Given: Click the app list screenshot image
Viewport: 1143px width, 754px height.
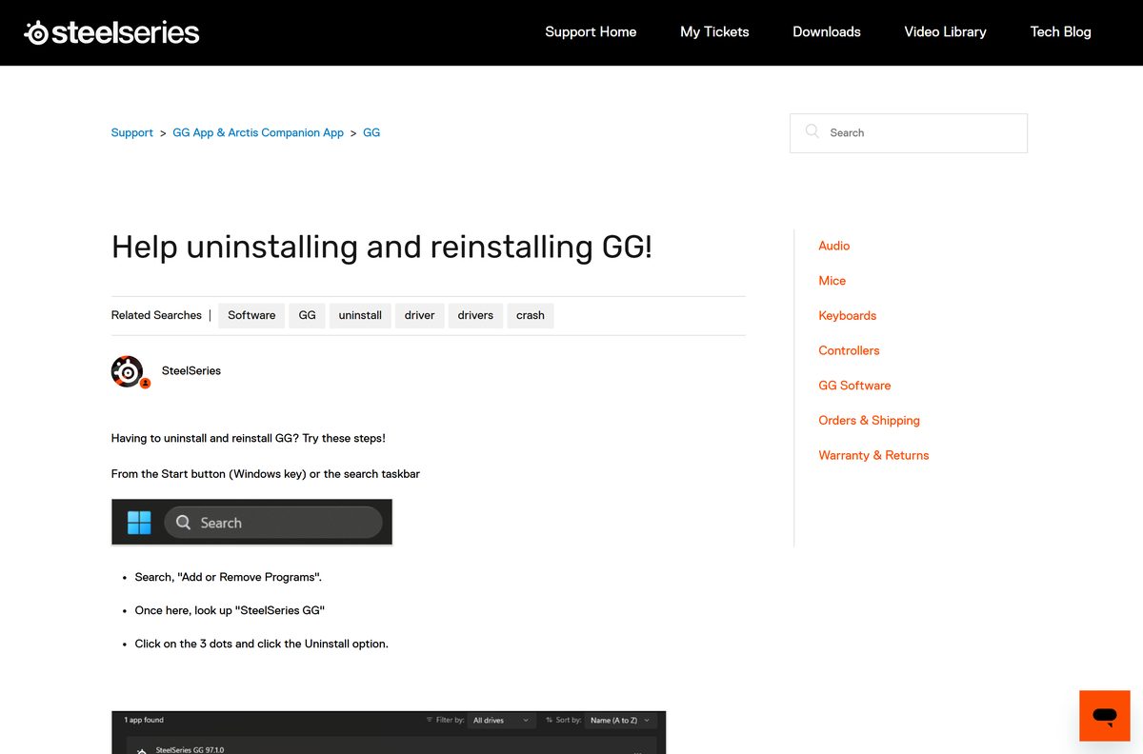Looking at the screenshot, I should [x=389, y=732].
